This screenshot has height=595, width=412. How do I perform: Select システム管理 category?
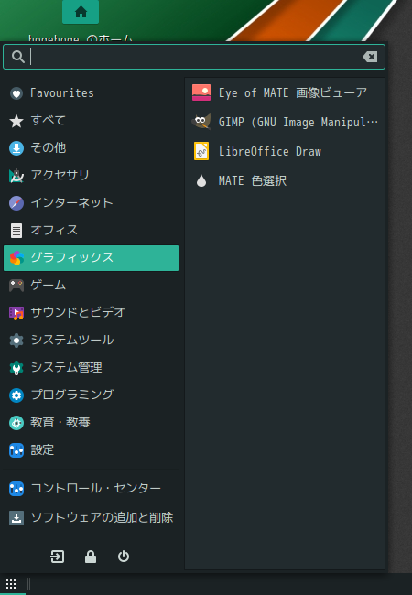pyautogui.click(x=91, y=368)
